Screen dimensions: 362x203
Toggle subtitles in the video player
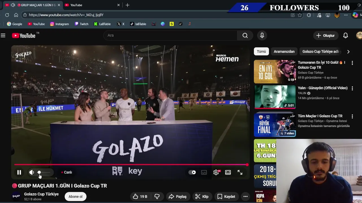(204, 172)
